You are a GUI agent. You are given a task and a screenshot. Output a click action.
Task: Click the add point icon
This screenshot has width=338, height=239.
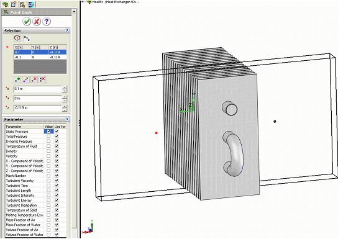tap(17, 79)
